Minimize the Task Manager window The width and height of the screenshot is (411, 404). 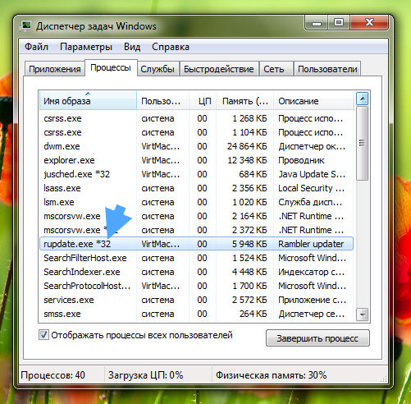click(x=317, y=23)
